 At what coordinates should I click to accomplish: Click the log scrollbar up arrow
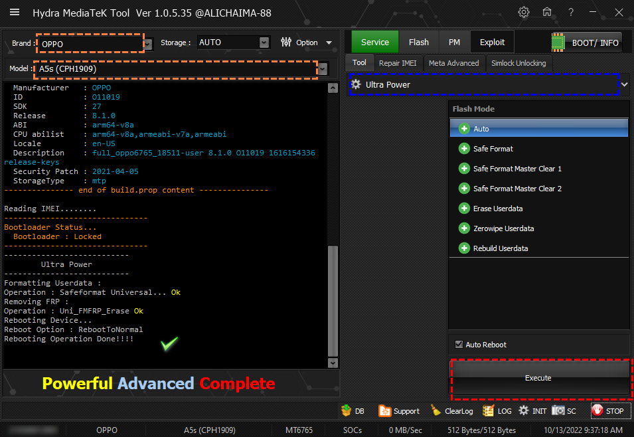tap(333, 88)
